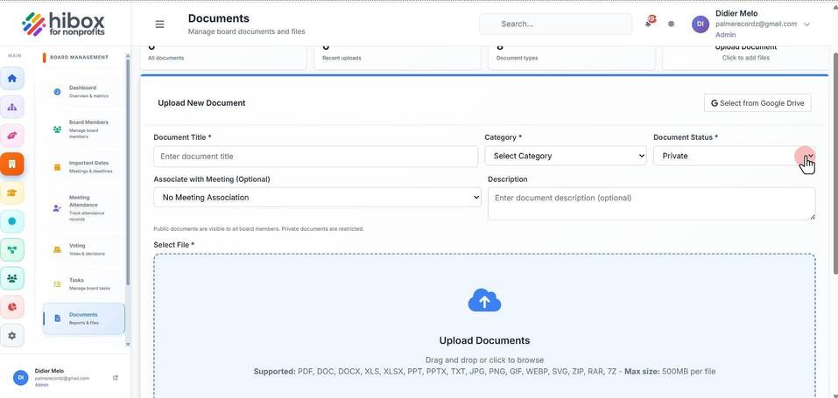Focus the Search box in header
The image size is (838, 398).
[555, 24]
